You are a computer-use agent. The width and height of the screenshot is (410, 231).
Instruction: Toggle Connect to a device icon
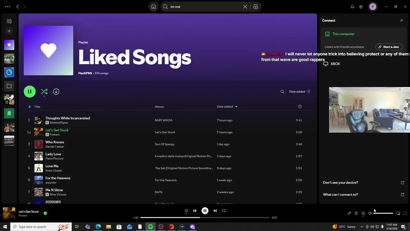point(363,213)
